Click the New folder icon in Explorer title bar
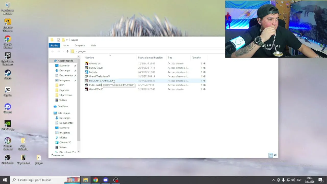Image resolution: width=327 pixels, height=184 pixels. click(x=63, y=40)
